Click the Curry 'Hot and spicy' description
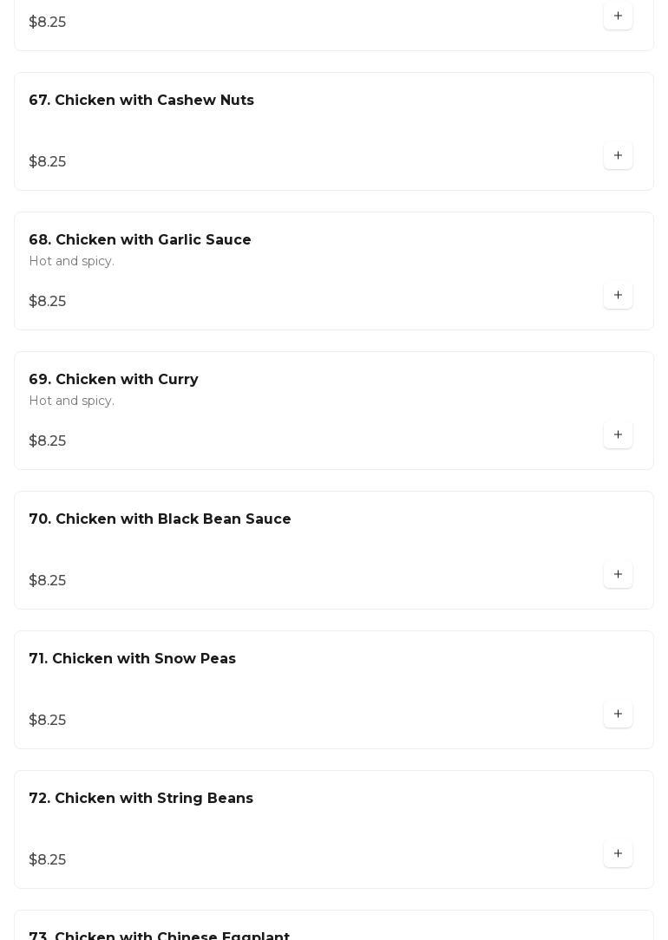Screen dimensions: 668x940 [71, 401]
